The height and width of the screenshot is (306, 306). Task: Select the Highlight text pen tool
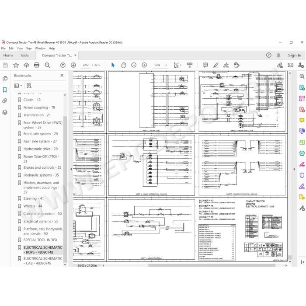pos(216,65)
